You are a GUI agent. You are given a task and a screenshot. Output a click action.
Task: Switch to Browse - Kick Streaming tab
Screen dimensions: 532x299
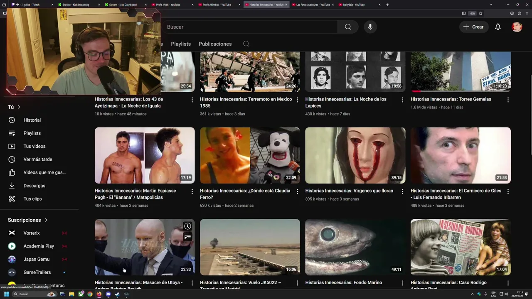tap(79, 5)
